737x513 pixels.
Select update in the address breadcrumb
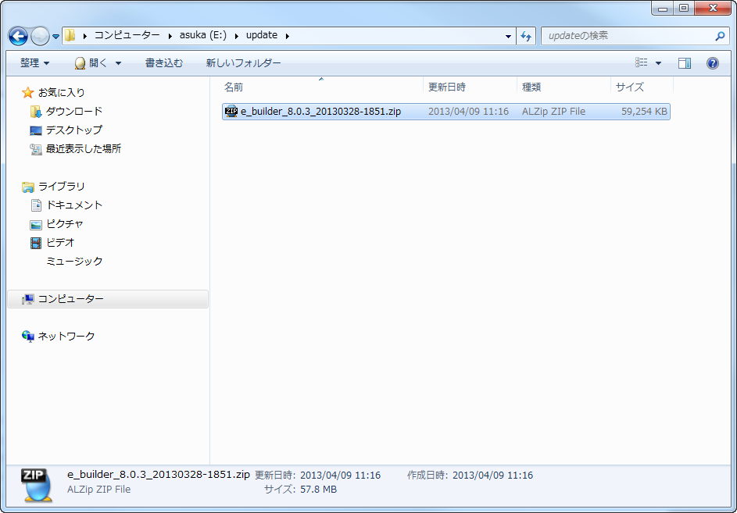click(x=262, y=35)
